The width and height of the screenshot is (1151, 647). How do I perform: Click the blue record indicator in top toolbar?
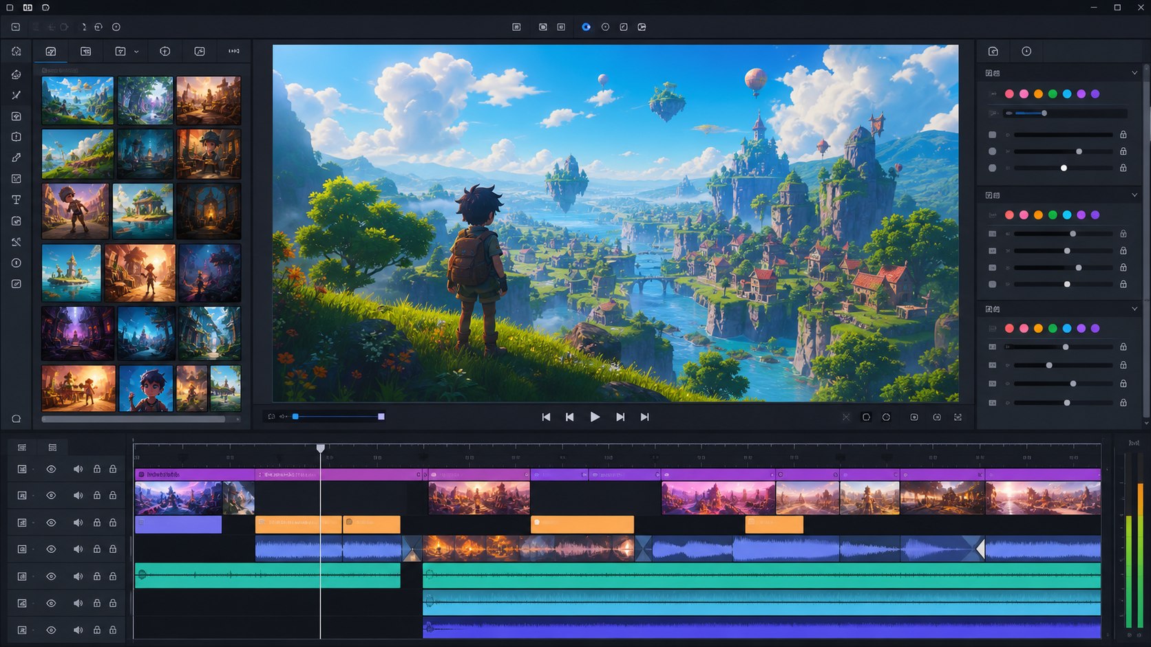point(586,27)
